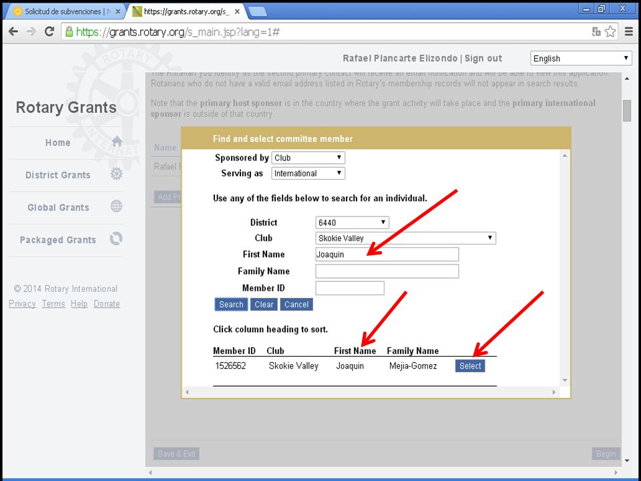Open a new browser tab
Viewport: 641px width, 481px height.
point(258,12)
